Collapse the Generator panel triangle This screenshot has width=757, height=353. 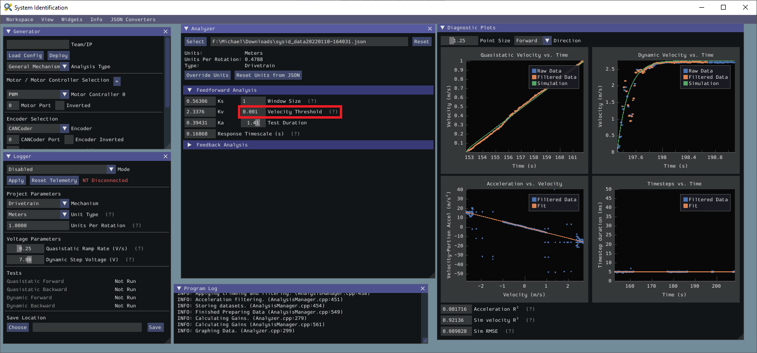(x=8, y=32)
